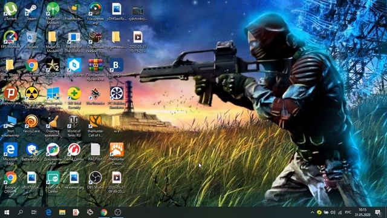Check the battery tray icon

pyautogui.click(x=326, y=213)
